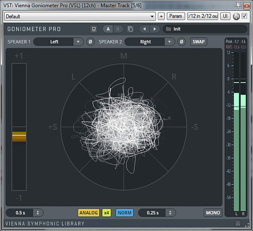
Task: Copy settings between A and B
Action: (130, 29)
